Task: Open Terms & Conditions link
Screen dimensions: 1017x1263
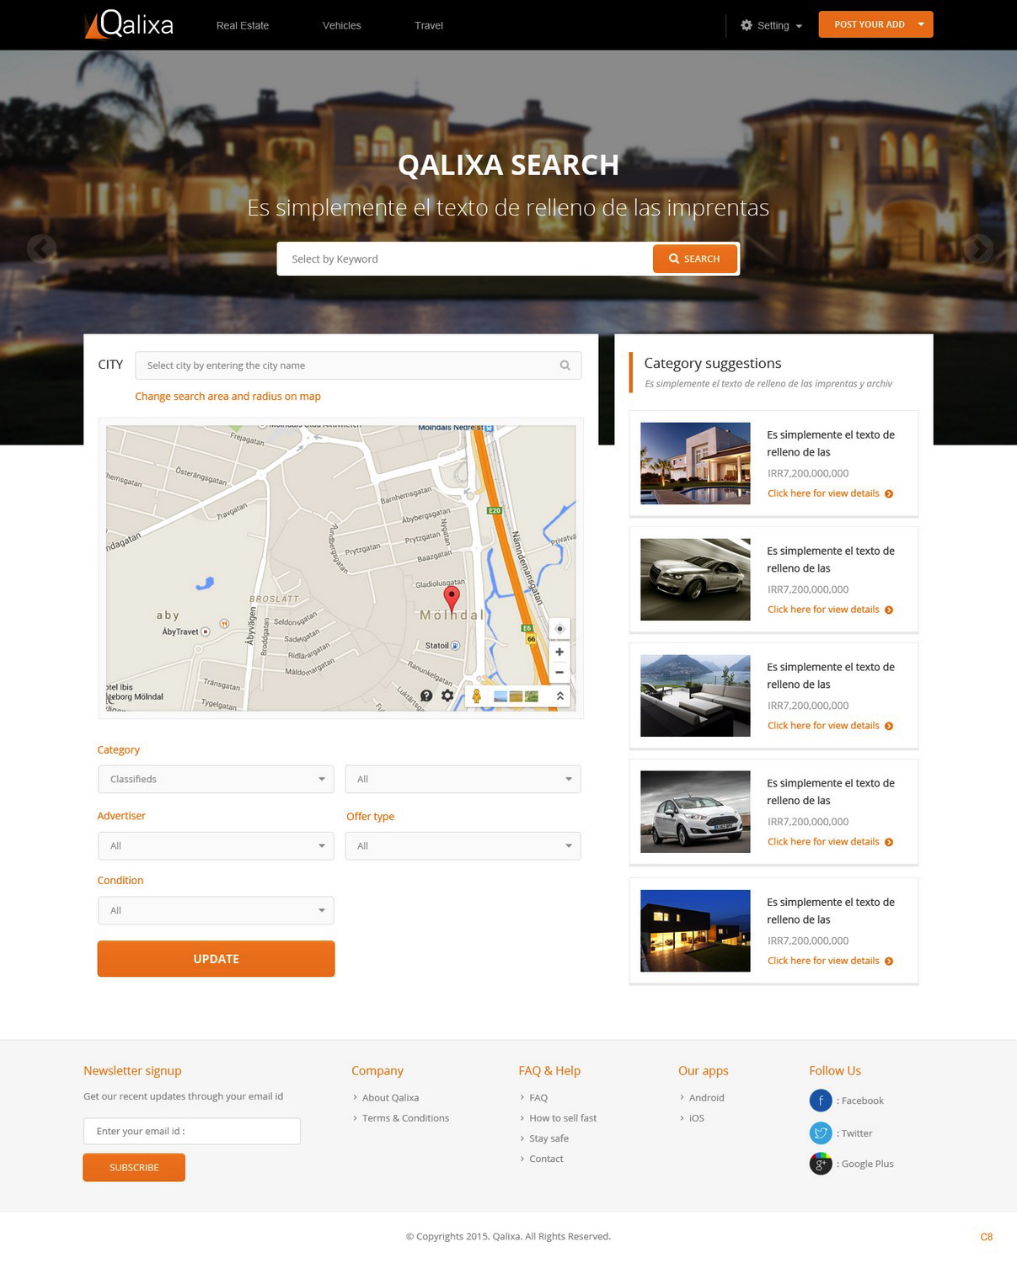Action: click(405, 1118)
